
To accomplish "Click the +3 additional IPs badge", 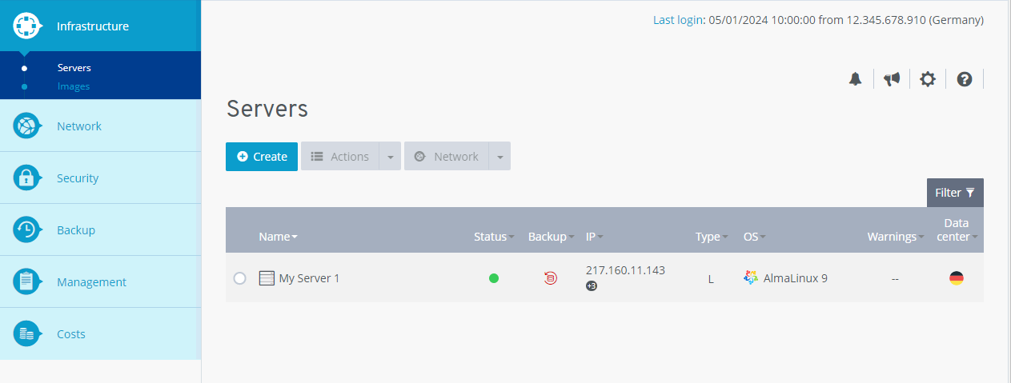I will (592, 286).
